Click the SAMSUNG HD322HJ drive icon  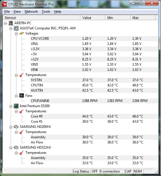16,147
